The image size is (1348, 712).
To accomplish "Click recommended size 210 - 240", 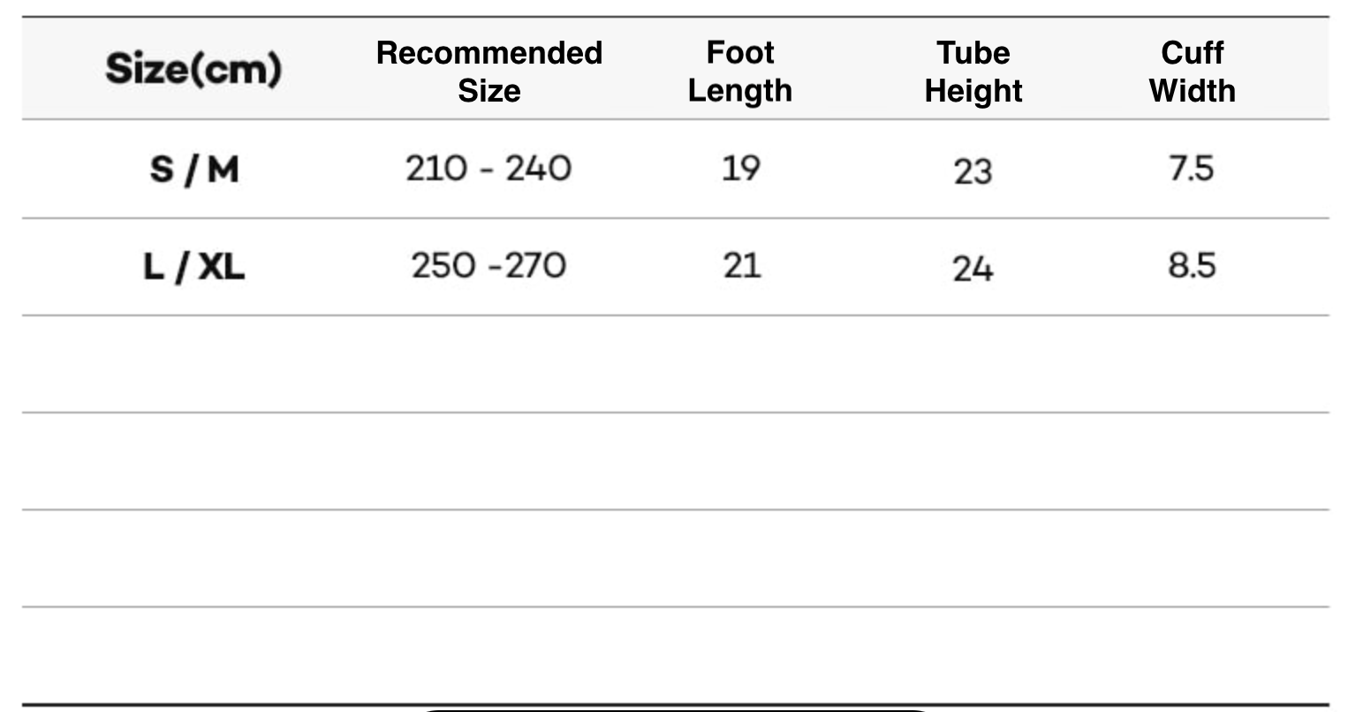I will click(488, 169).
